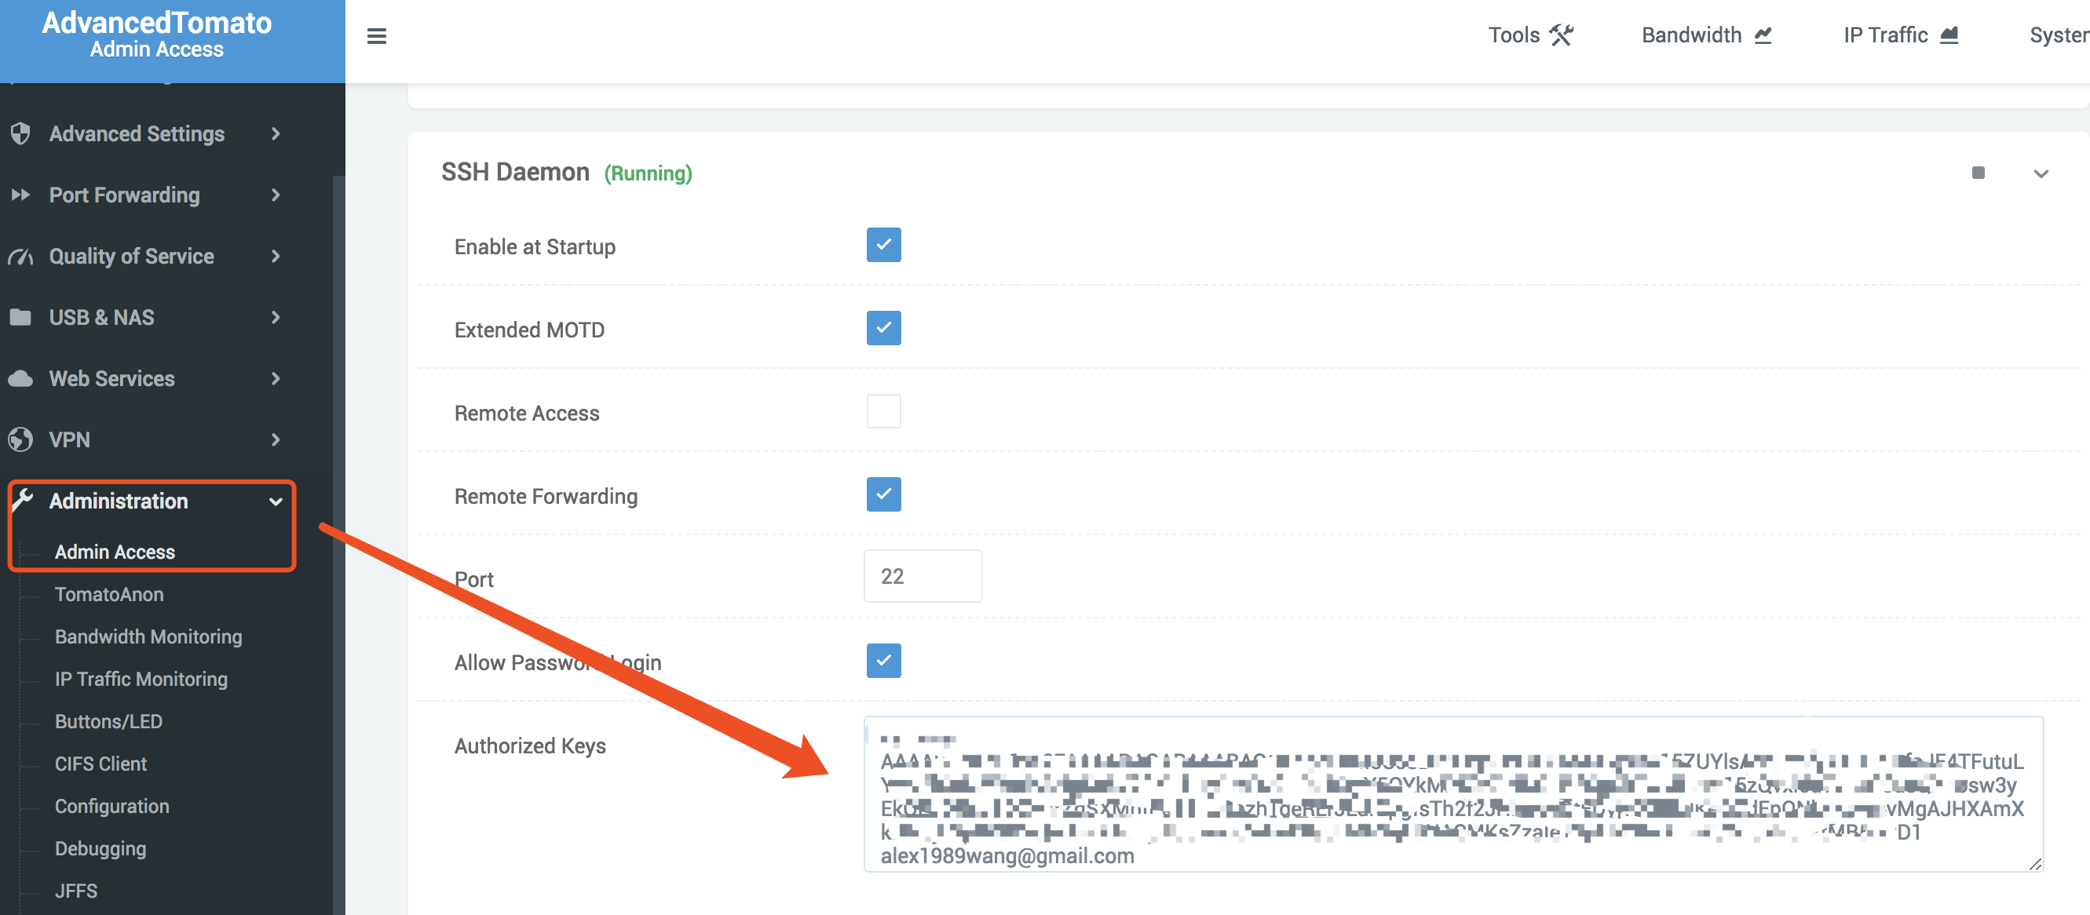The width and height of the screenshot is (2090, 915).
Task: Open CIFS Client page
Action: coord(100,764)
